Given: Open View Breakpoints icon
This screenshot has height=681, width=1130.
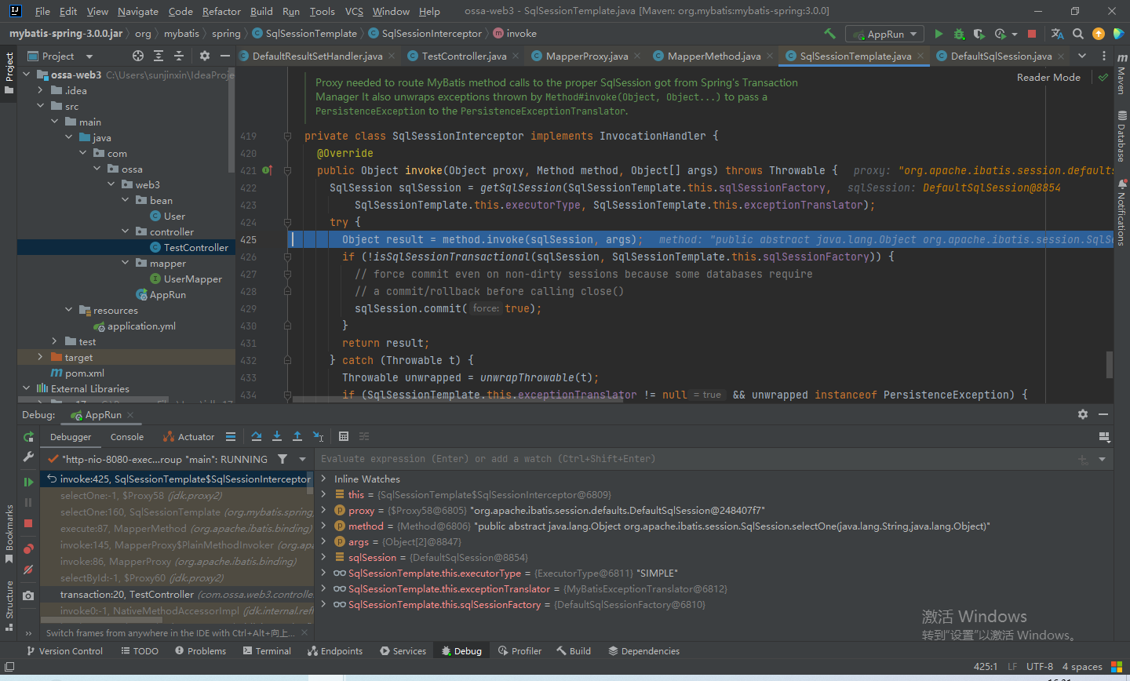Looking at the screenshot, I should [28, 548].
